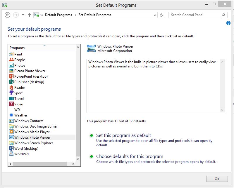Click the Back navigation arrow
The image size is (234, 188).
(8, 15)
